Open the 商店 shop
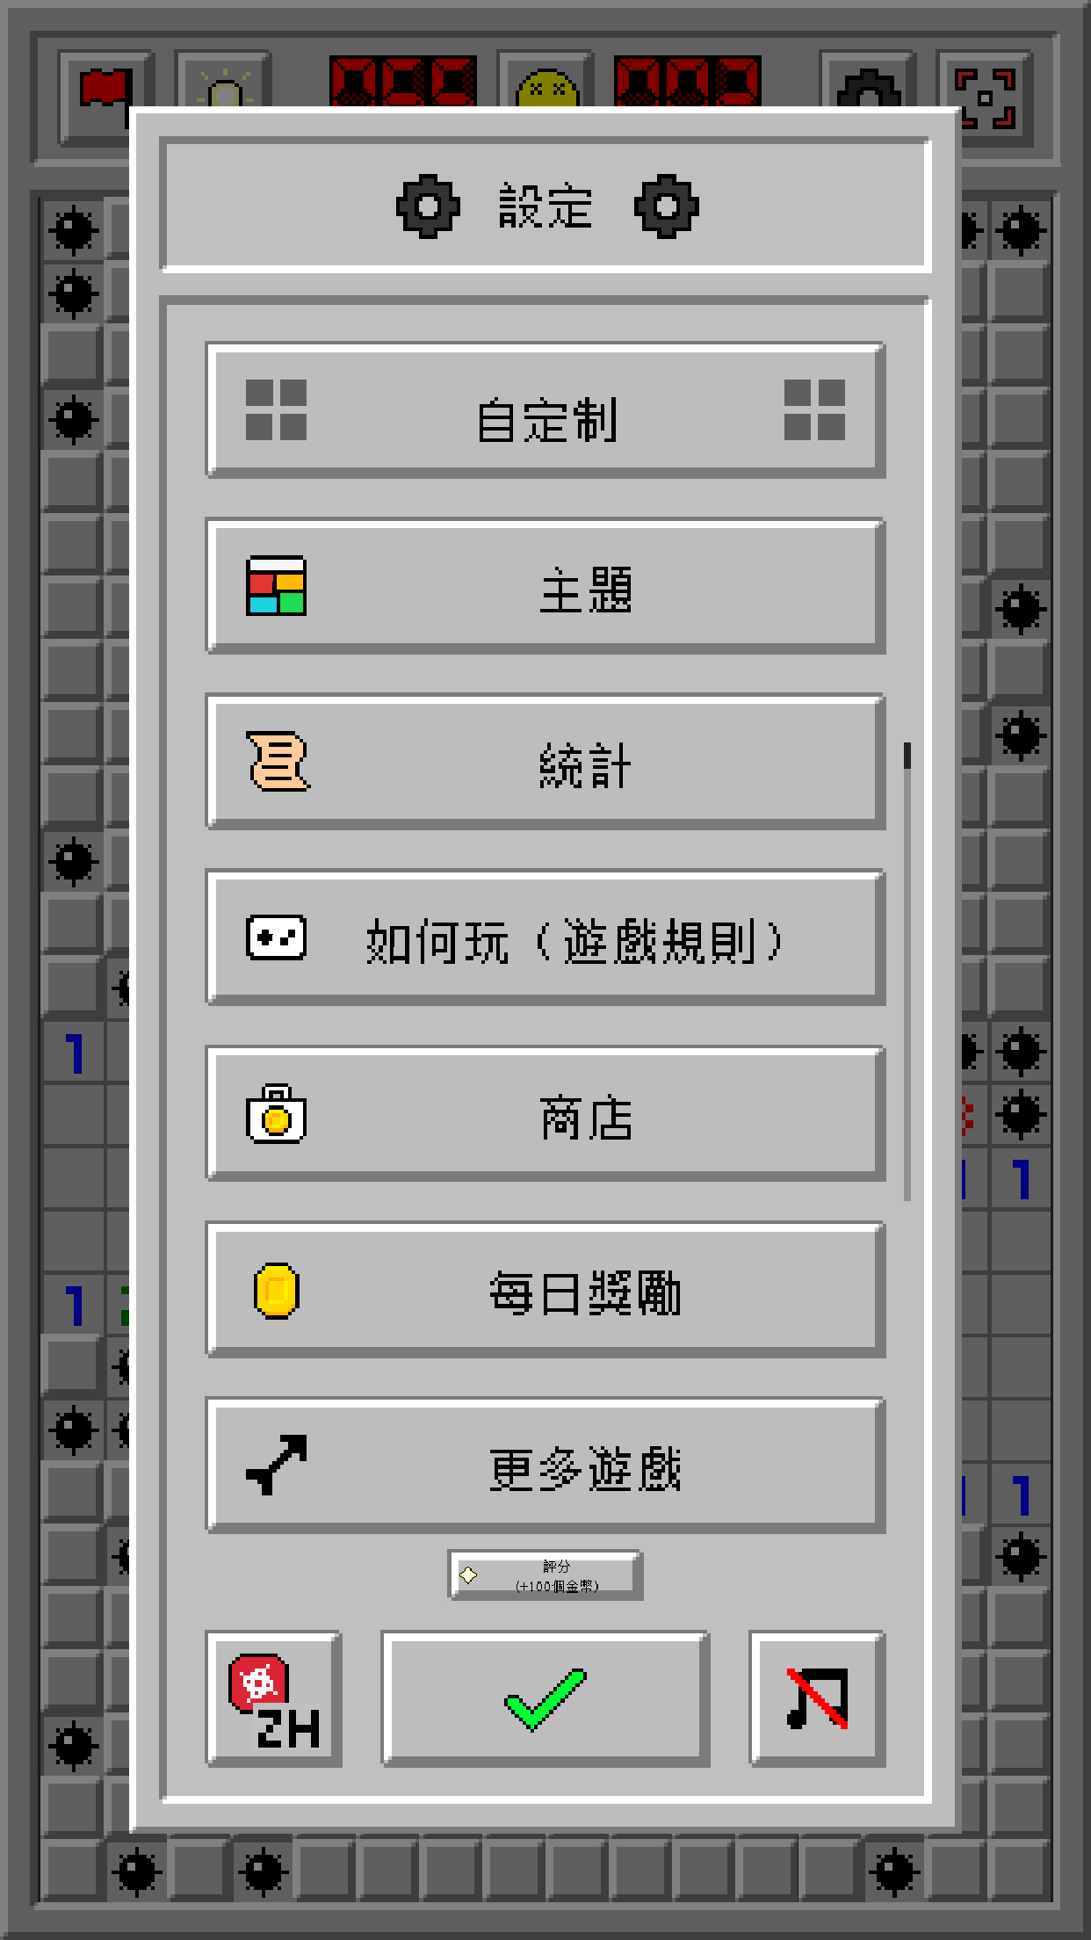1091x1940 pixels. tap(545, 1113)
